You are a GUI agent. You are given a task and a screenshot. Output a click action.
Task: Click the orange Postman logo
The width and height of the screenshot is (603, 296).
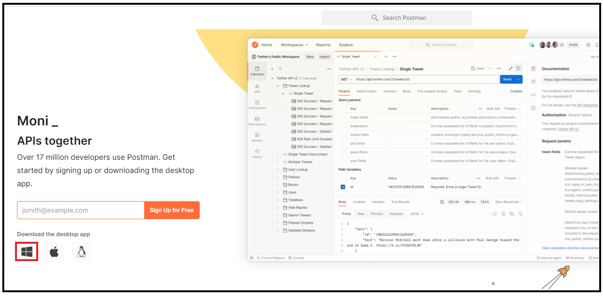[x=255, y=45]
